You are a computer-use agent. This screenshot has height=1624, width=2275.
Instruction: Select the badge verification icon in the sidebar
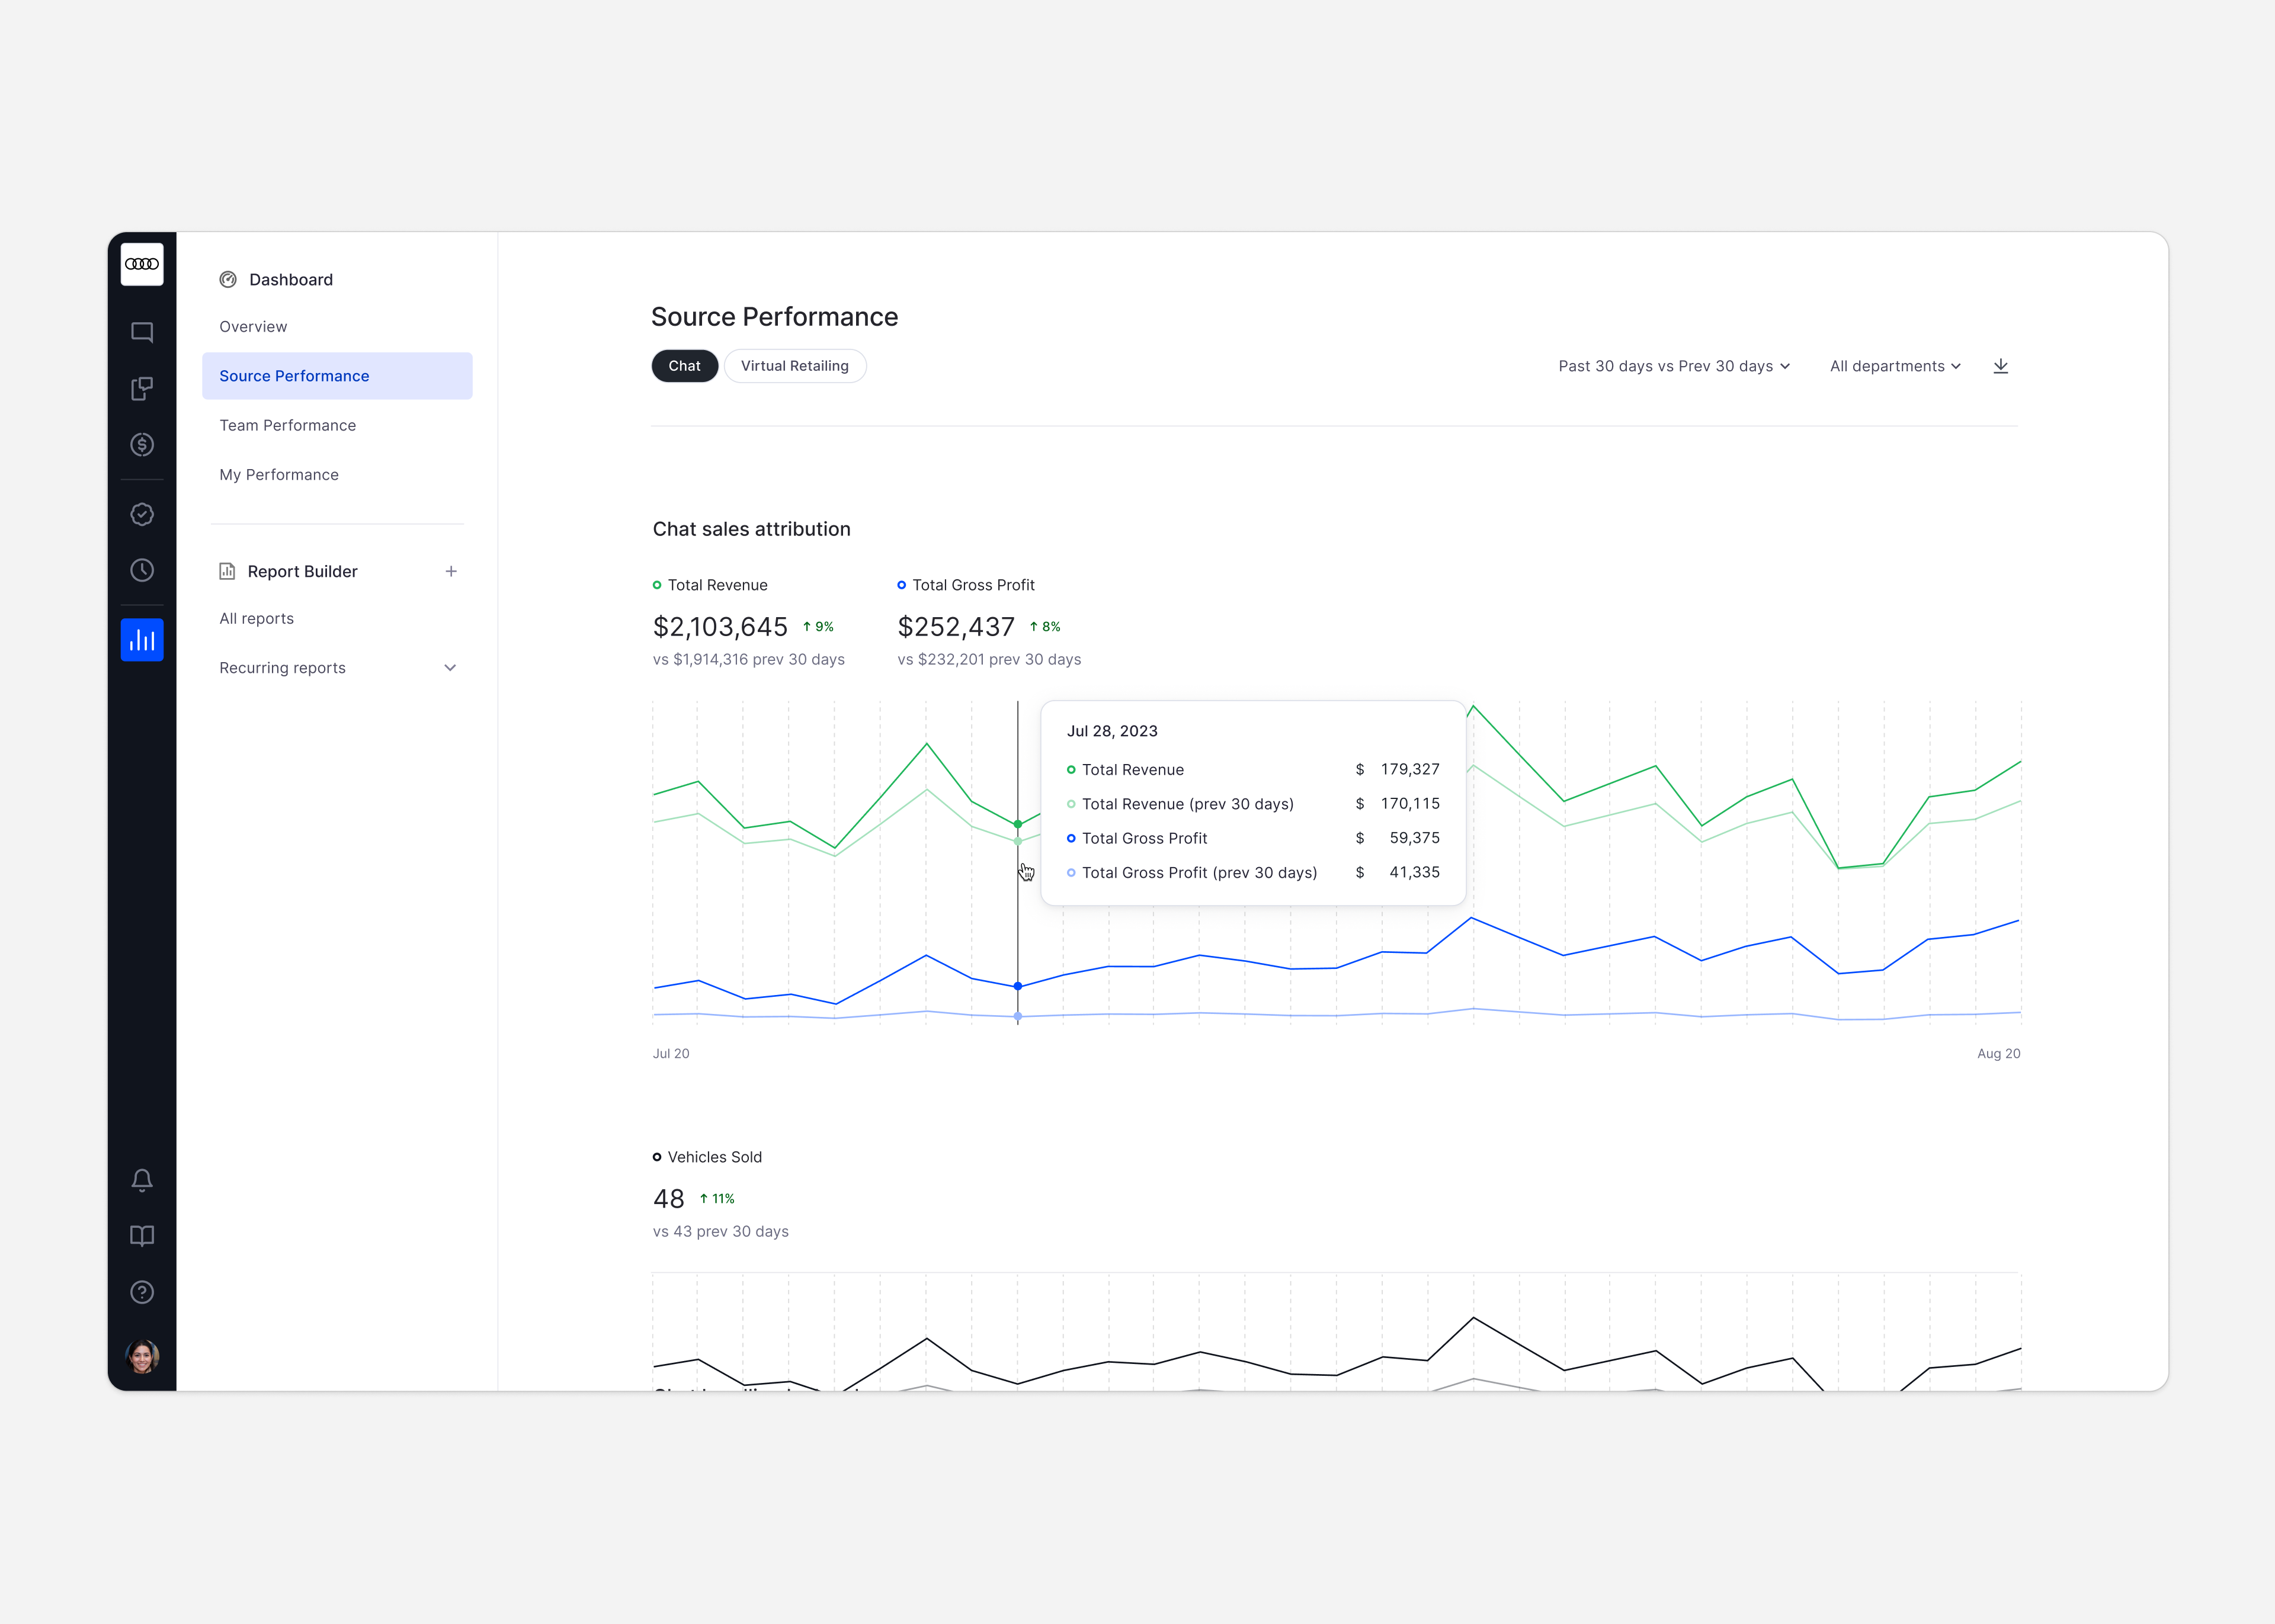pos(142,514)
